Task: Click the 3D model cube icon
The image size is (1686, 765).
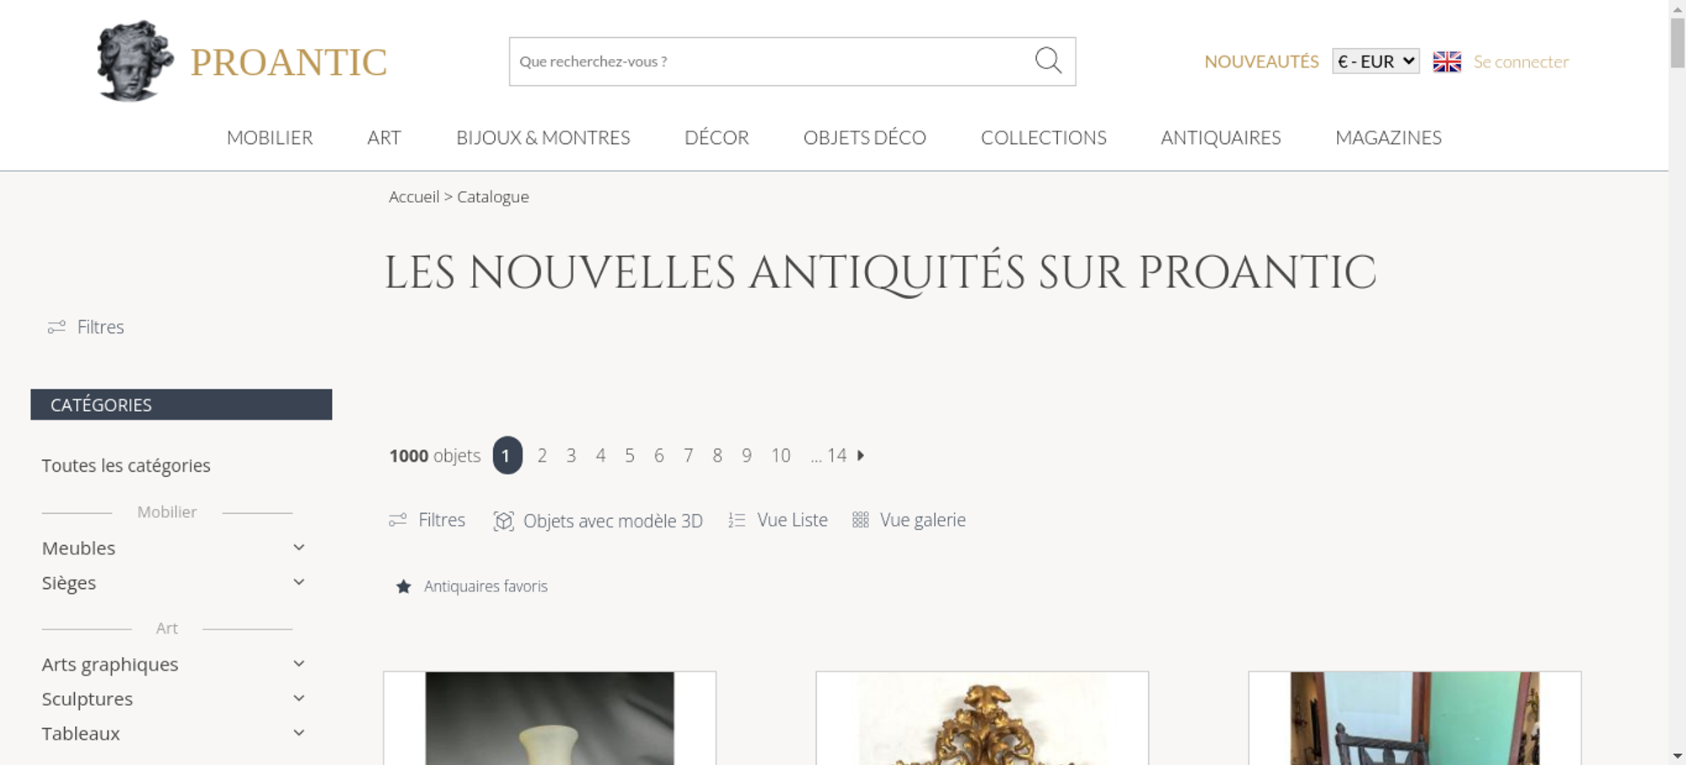Action: click(x=503, y=521)
